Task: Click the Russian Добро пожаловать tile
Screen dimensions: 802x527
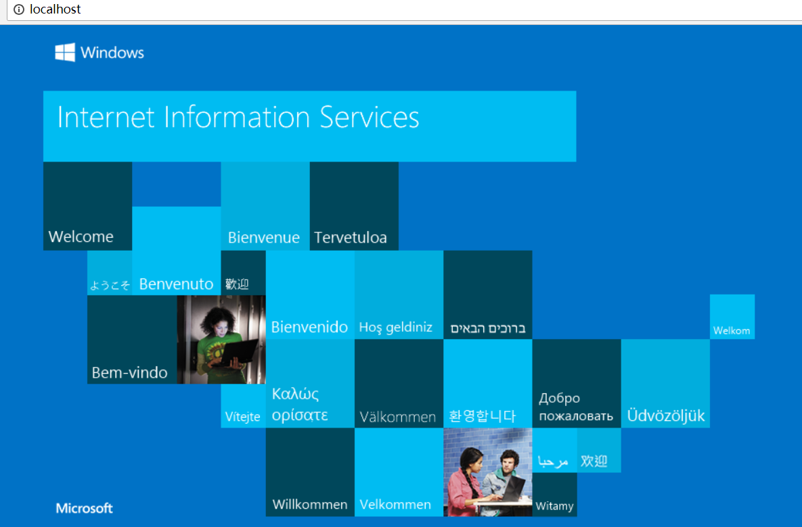Action: tap(577, 384)
